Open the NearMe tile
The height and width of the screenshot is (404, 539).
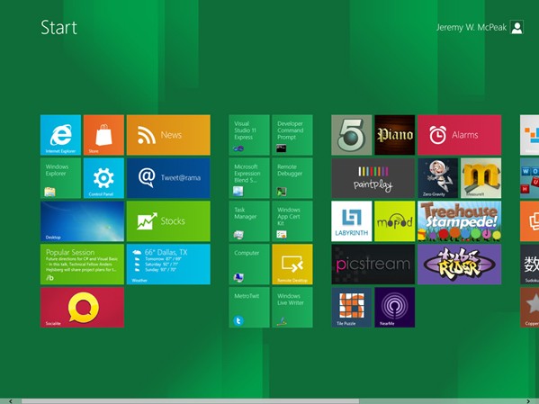395,308
